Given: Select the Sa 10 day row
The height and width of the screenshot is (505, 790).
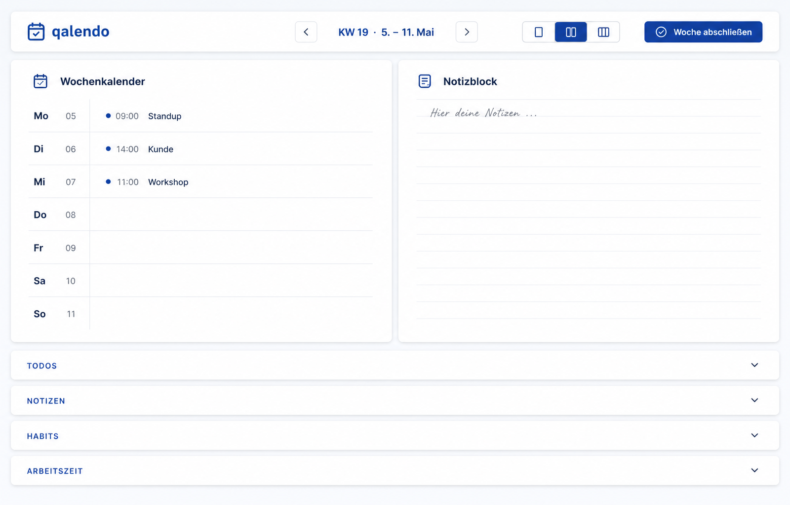Looking at the screenshot, I should tap(200, 281).
